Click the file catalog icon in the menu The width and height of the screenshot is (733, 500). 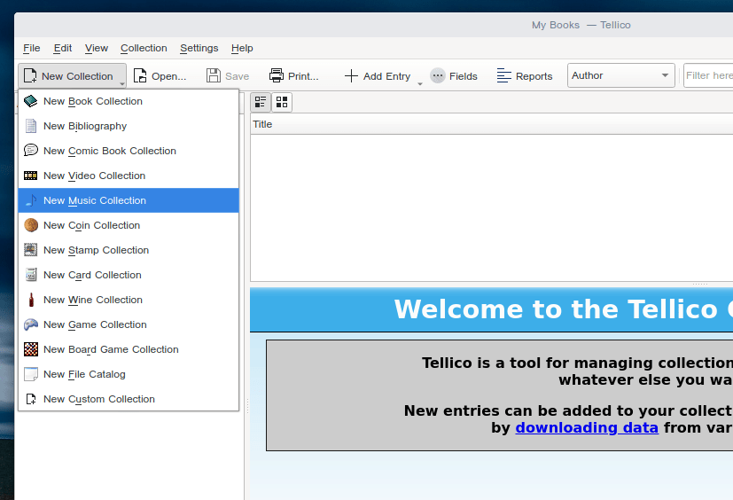tap(31, 374)
